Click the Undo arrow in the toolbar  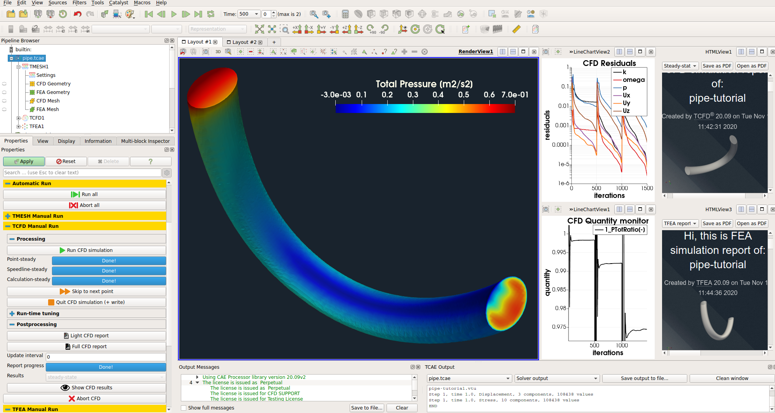(x=77, y=14)
